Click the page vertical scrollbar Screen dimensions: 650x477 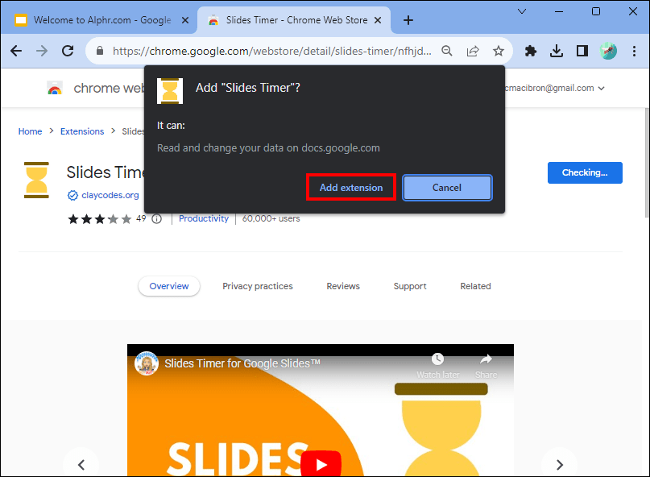click(647, 162)
